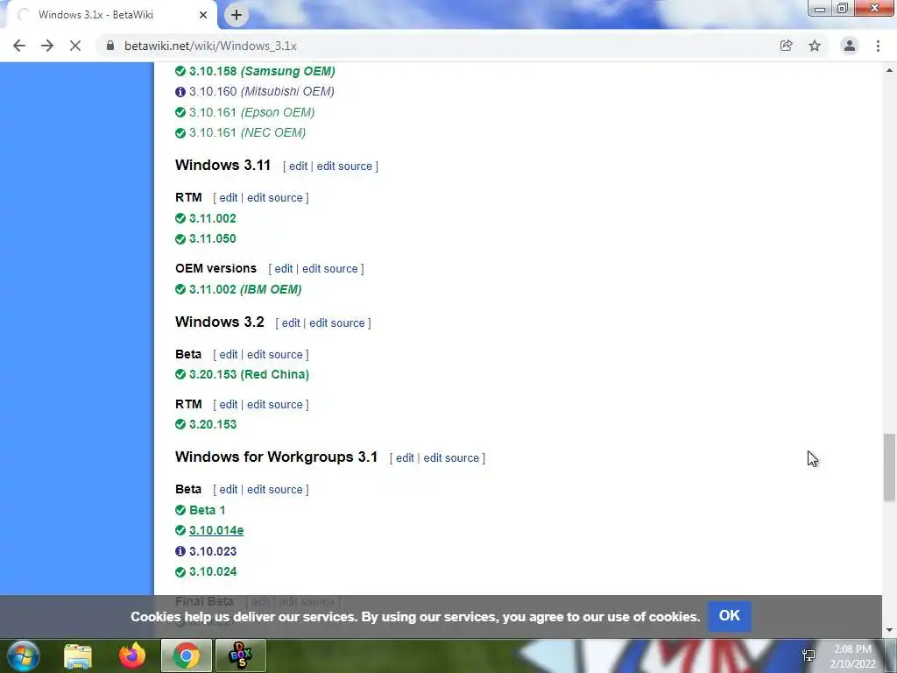
Task: Edit source of Windows 3.2 RTM
Action: pyautogui.click(x=274, y=404)
